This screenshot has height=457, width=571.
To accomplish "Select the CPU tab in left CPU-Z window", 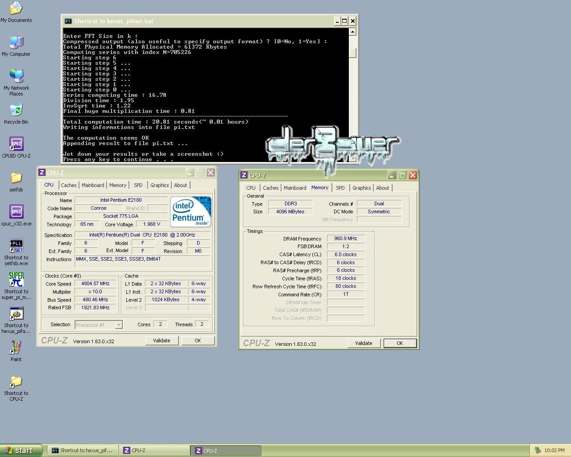I will point(49,185).
